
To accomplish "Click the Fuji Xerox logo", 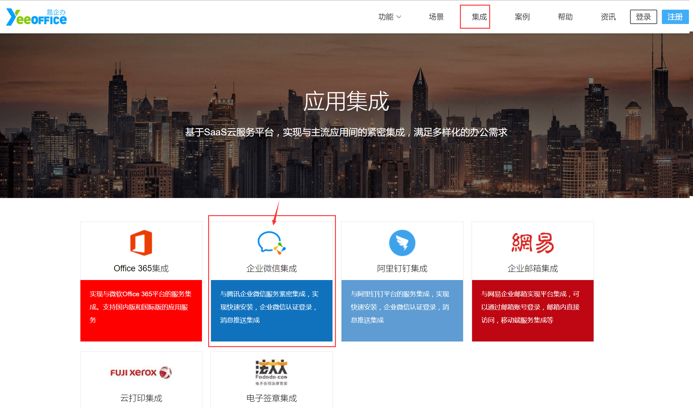I will (141, 372).
